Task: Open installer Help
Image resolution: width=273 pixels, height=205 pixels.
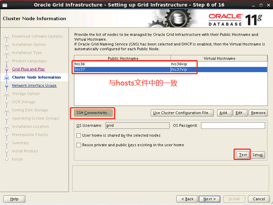Action: coord(14,199)
